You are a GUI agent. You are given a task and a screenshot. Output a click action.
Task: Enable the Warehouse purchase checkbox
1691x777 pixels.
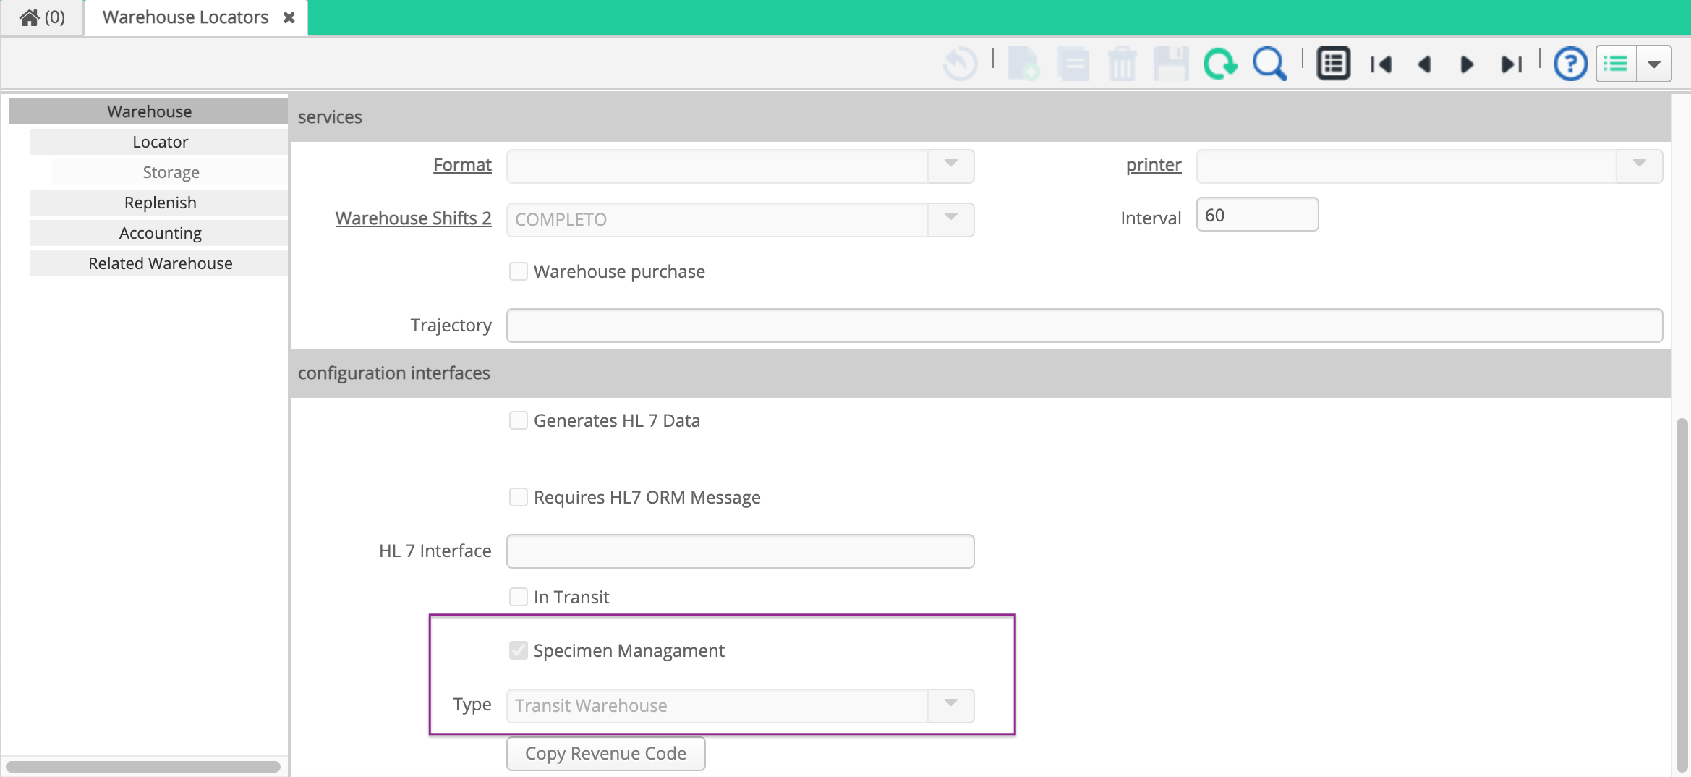pos(518,271)
